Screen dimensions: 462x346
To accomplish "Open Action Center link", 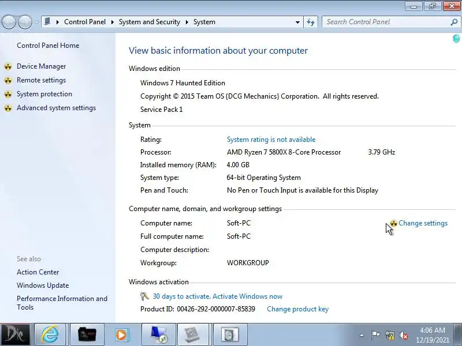I will click(x=38, y=272).
